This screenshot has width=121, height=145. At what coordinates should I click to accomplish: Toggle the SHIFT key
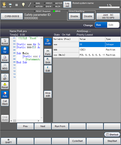[8, 141]
